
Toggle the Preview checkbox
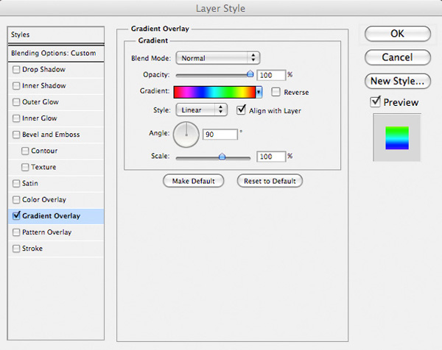point(375,101)
